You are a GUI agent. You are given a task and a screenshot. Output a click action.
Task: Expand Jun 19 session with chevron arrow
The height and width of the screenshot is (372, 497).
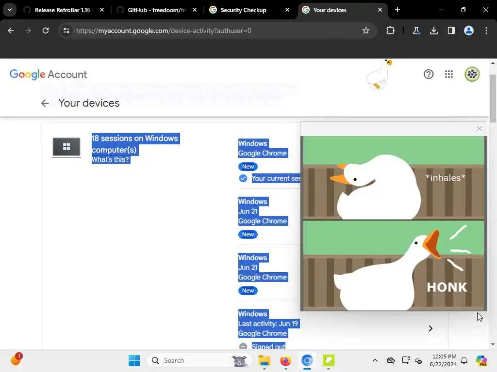tap(430, 329)
